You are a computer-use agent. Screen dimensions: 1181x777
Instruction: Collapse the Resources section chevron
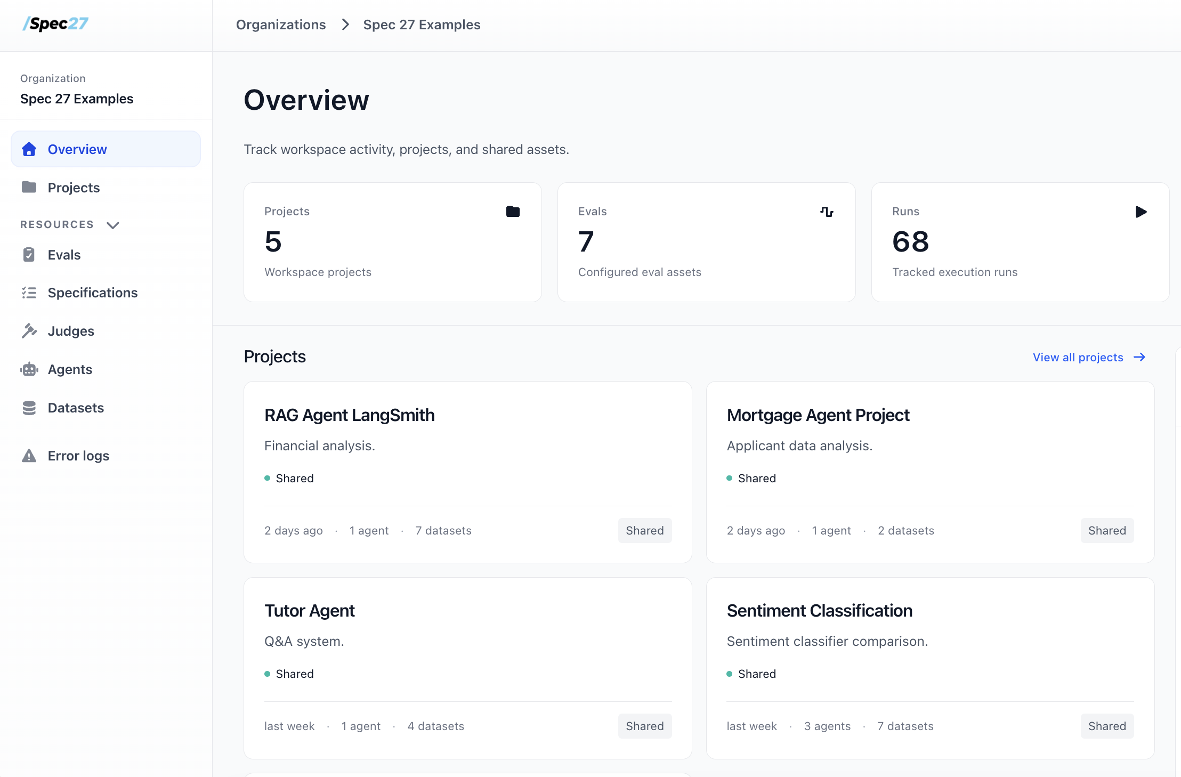pyautogui.click(x=113, y=225)
